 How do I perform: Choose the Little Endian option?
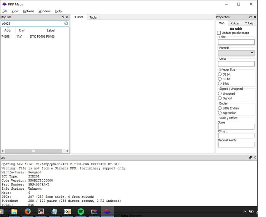pyautogui.click(x=220, y=108)
